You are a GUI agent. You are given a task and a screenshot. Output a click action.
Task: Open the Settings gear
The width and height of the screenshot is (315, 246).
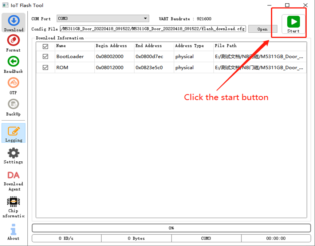13,156
